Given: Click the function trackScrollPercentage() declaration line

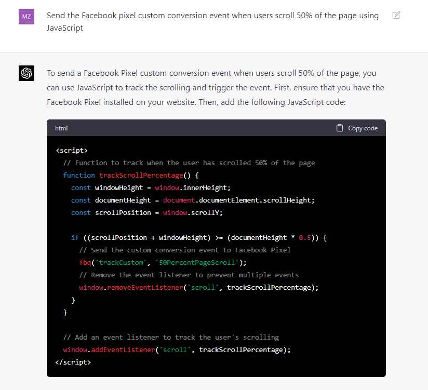Looking at the screenshot, I should click(x=131, y=175).
